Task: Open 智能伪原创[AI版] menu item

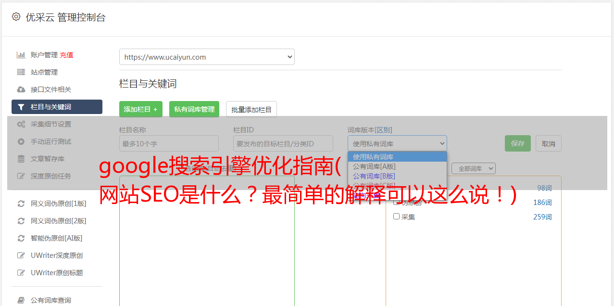Action: (x=57, y=238)
